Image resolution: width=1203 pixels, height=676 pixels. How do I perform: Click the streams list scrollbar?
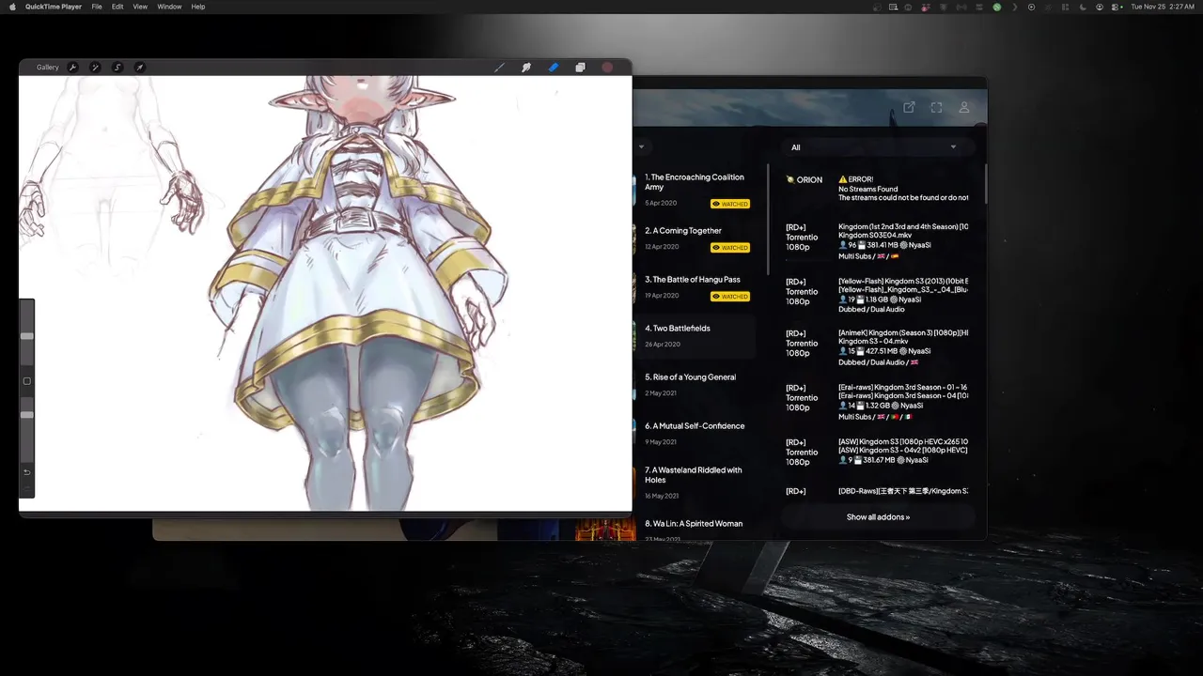coord(986,184)
